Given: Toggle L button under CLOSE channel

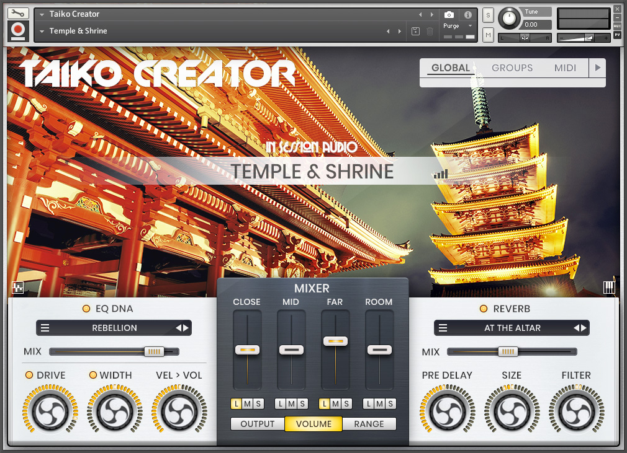Looking at the screenshot, I should click(x=237, y=404).
